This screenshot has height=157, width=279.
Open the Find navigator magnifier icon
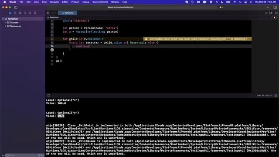pos(25,13)
